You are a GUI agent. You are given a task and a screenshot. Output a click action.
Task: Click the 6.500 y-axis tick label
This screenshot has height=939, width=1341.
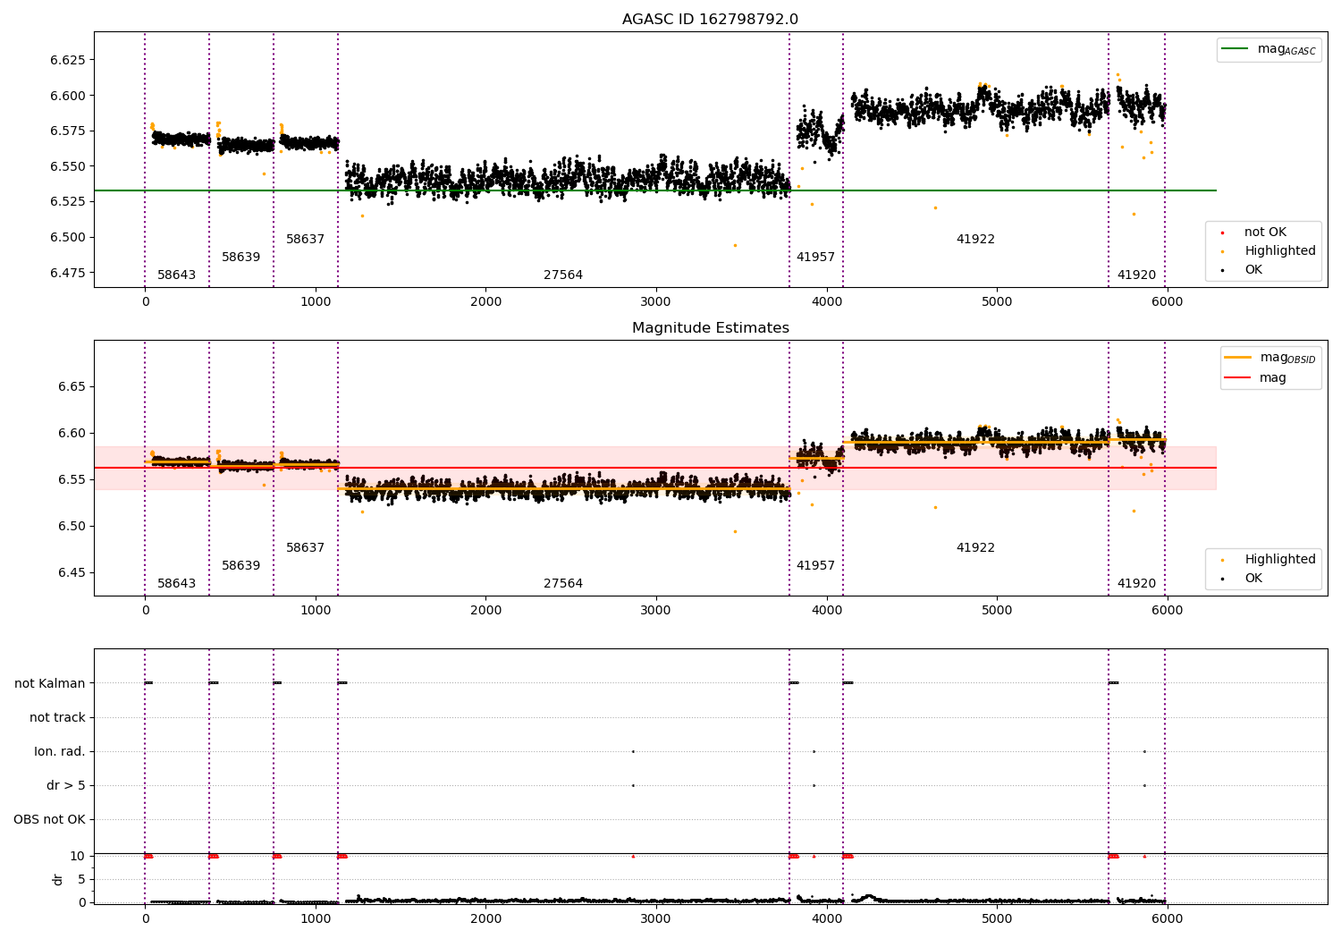(68, 237)
